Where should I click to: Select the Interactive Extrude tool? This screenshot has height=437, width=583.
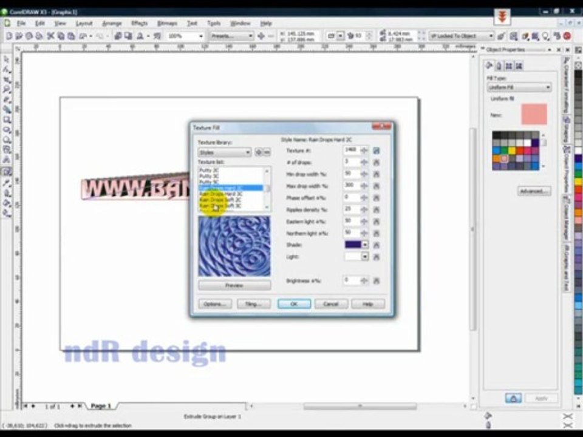(x=7, y=171)
